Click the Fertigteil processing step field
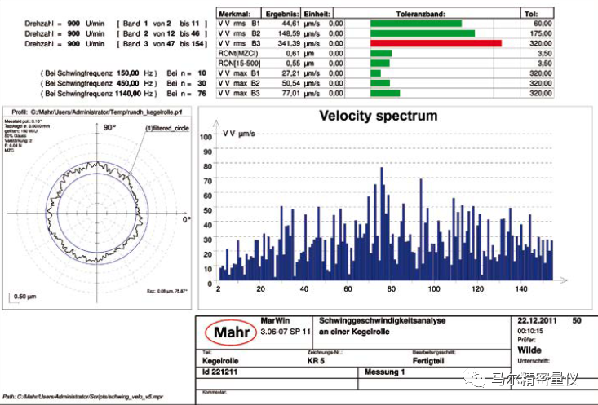This screenshot has width=598, height=405. pos(431,359)
